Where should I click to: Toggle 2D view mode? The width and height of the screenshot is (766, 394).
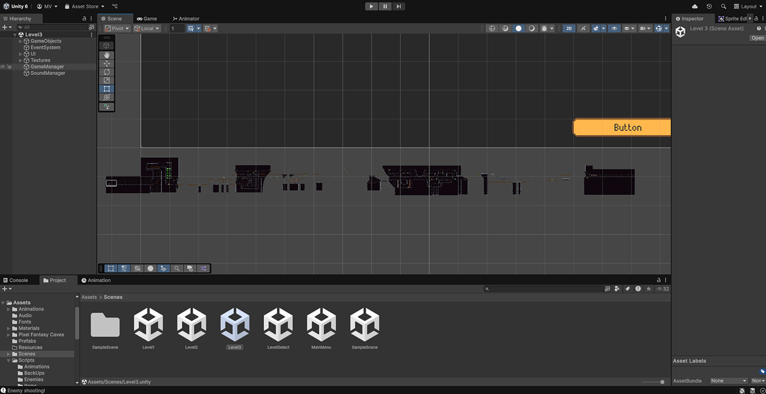[569, 28]
